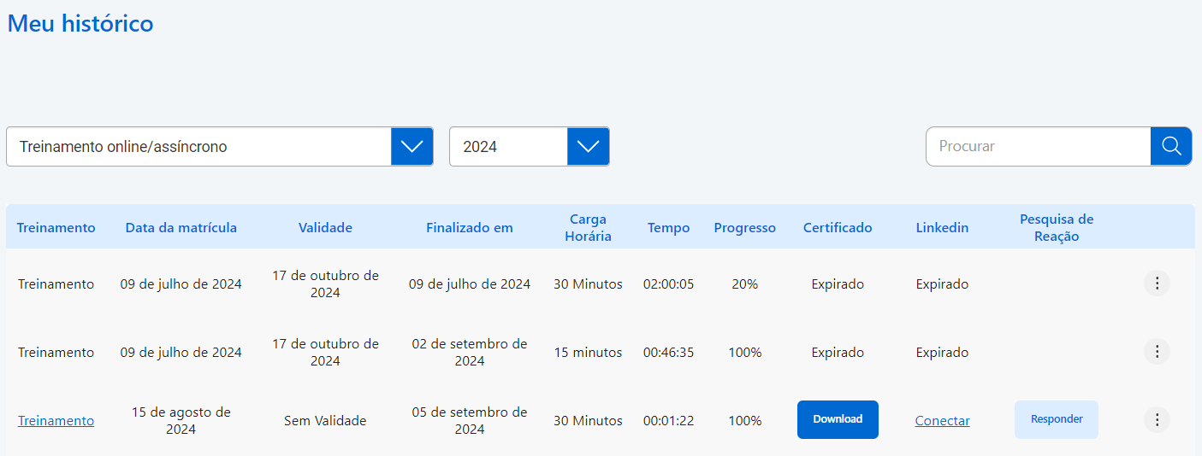Viewport: 1202px width, 456px height.
Task: Click the Certificado column header
Action: pos(838,228)
